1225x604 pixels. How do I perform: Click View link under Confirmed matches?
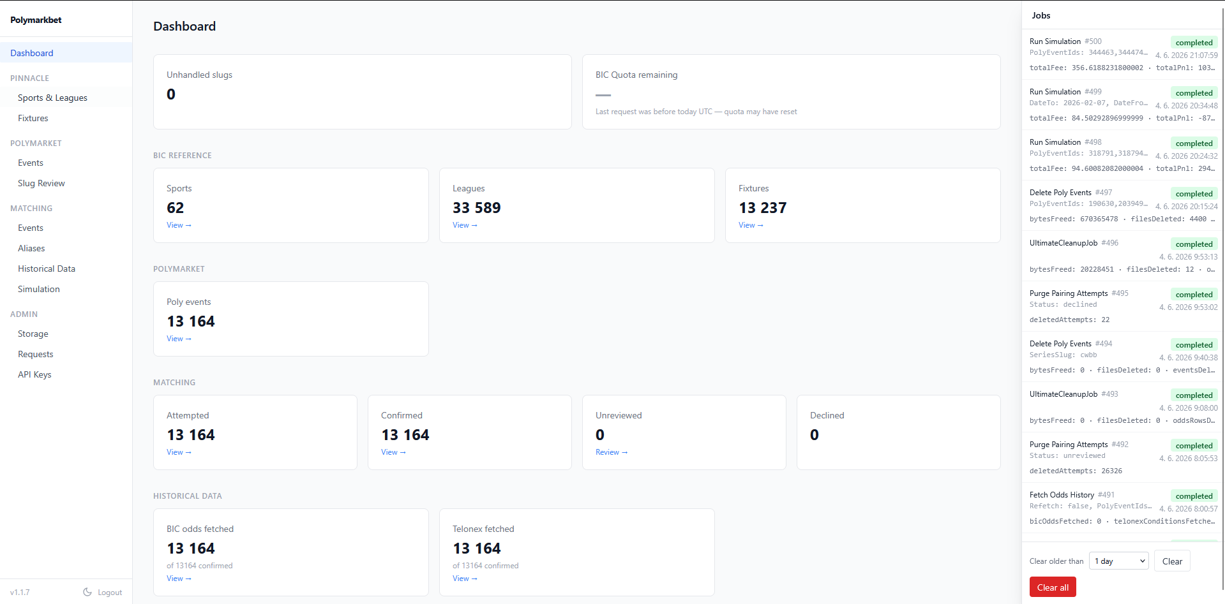click(393, 452)
